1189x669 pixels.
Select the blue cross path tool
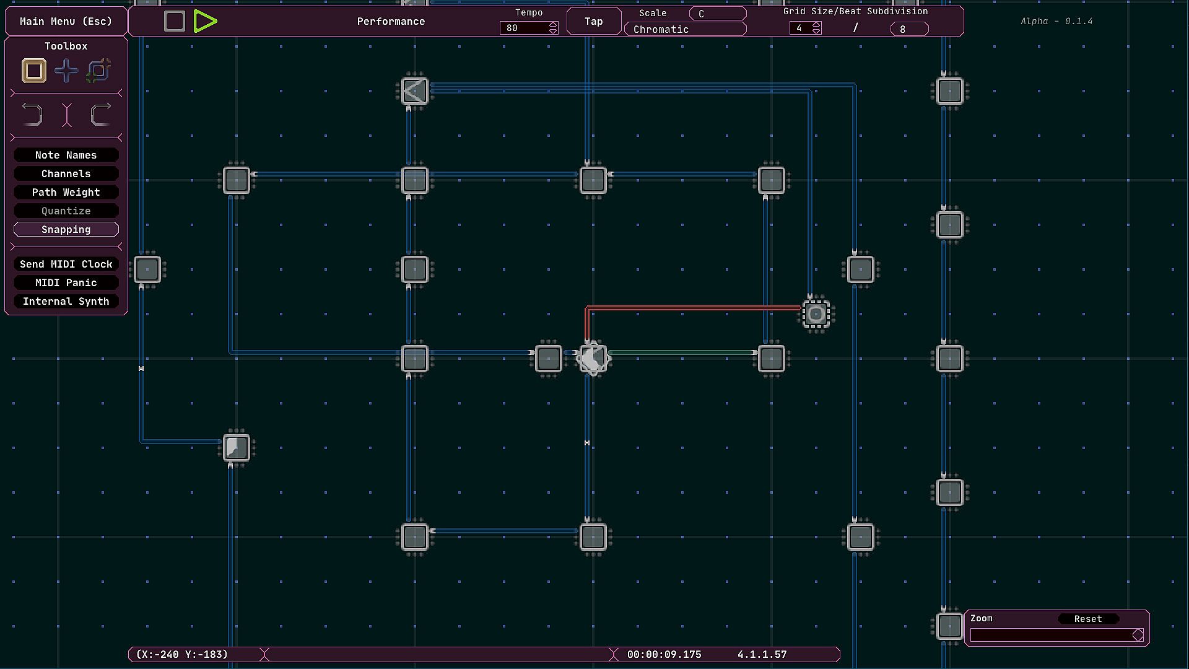click(x=66, y=71)
